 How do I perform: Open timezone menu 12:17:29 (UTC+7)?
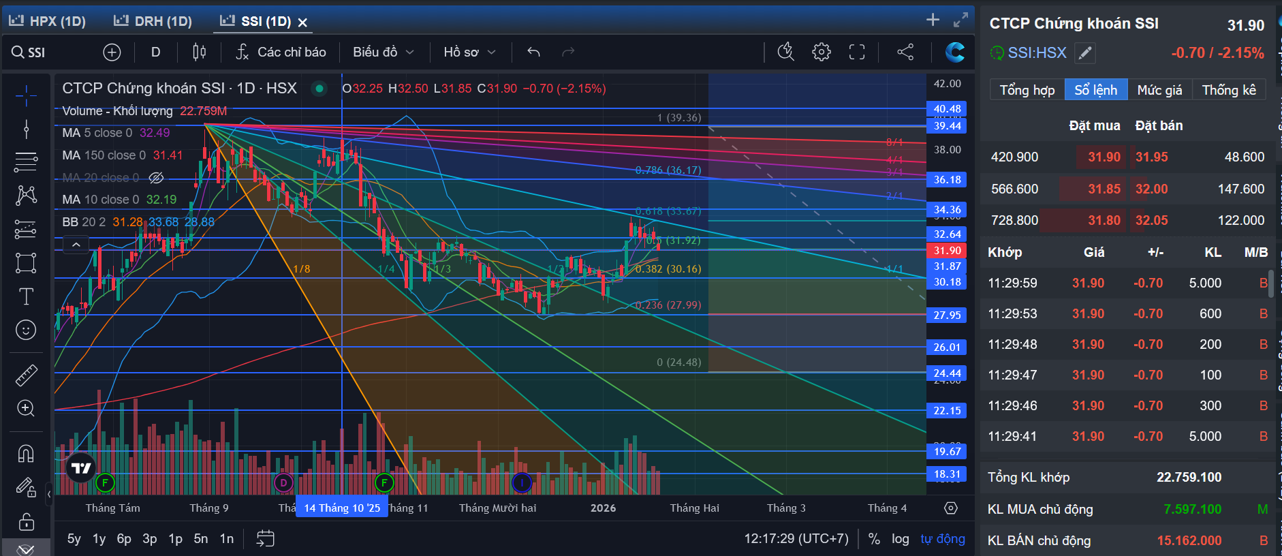(796, 539)
